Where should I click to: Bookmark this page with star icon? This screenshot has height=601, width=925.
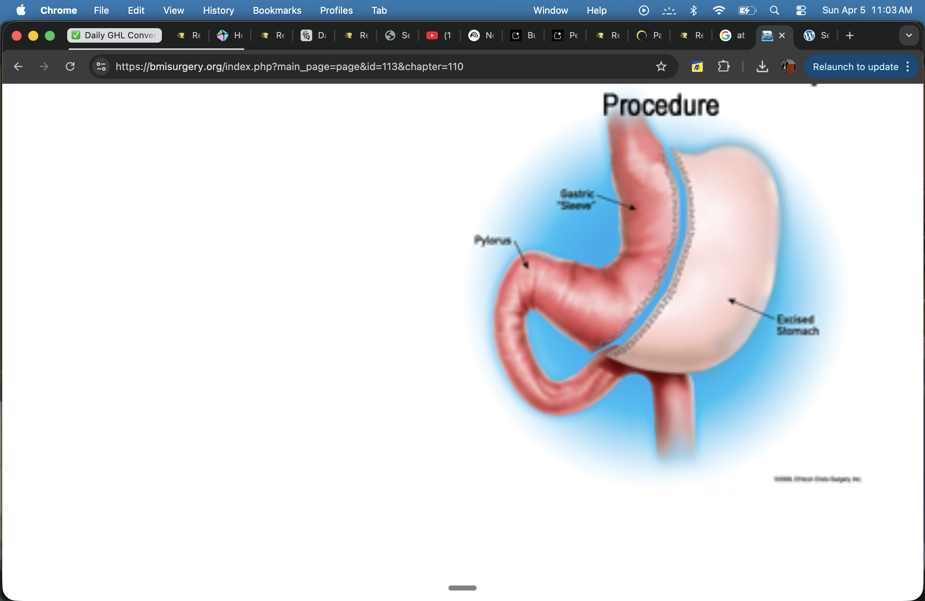coord(661,66)
